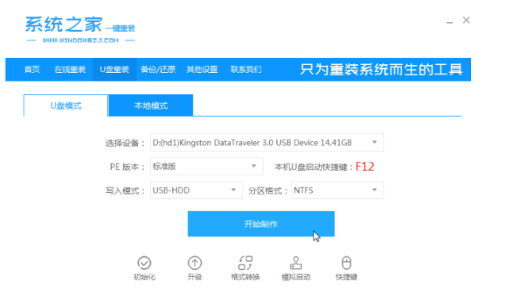This screenshot has width=507, height=304.
Task: Click the red F12 hotkey text
Action: click(x=365, y=167)
